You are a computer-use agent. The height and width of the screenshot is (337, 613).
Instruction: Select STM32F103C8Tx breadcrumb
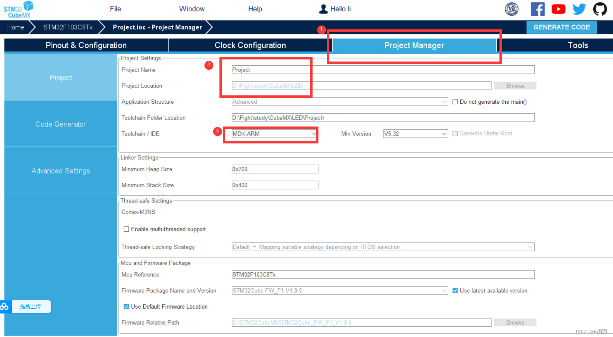tap(68, 27)
